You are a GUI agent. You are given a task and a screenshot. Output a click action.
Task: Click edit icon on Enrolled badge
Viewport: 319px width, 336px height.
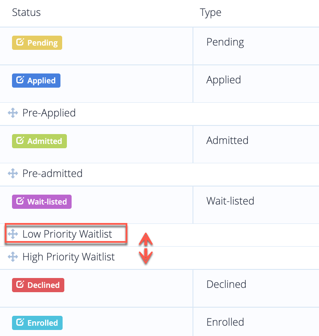click(x=20, y=322)
